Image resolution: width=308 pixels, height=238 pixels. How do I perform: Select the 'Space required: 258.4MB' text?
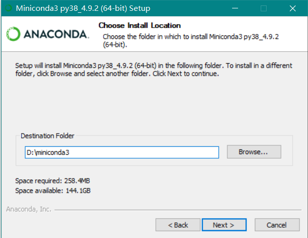(x=53, y=181)
